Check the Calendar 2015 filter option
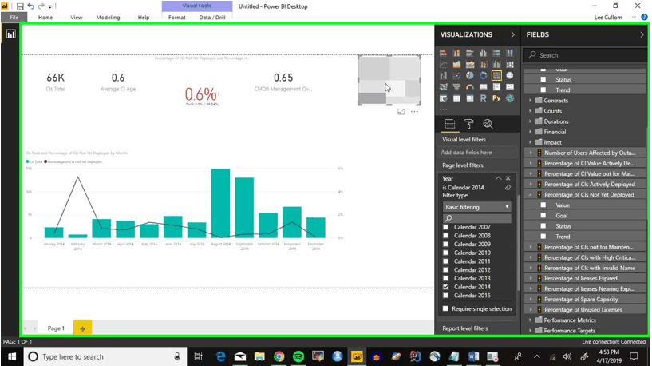 (446, 296)
